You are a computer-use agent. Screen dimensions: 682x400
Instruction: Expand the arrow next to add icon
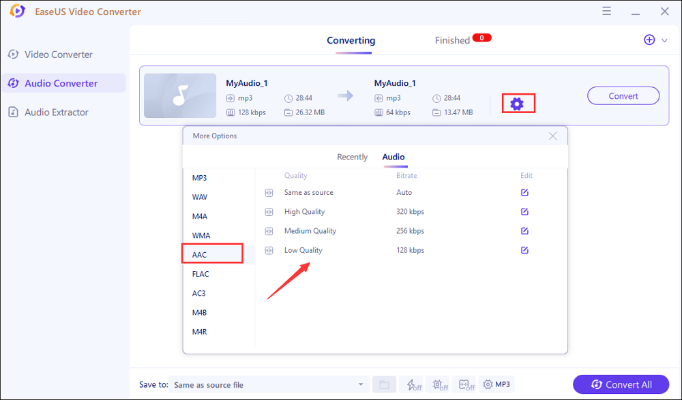coord(665,41)
